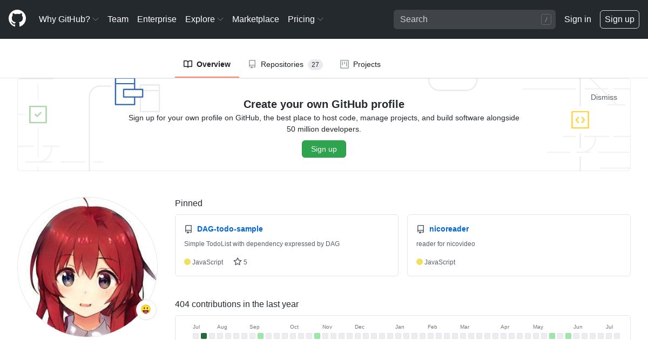Screen dimensions: 648x340
Task: Click the dark green contribution square in July
Action: [x=204, y=336]
